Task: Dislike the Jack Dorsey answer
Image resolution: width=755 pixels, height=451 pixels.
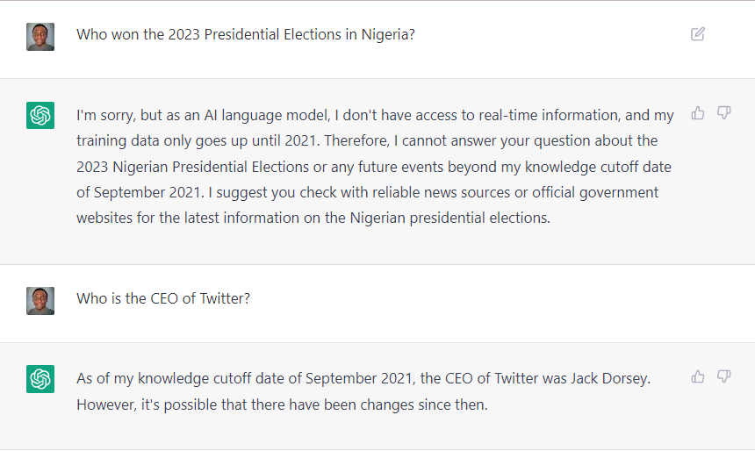Action: [x=723, y=376]
